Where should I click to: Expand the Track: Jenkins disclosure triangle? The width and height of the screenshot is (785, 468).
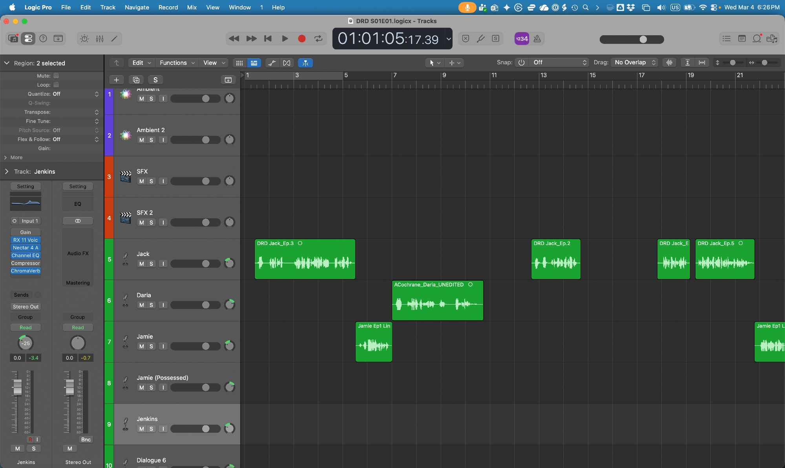(7, 171)
